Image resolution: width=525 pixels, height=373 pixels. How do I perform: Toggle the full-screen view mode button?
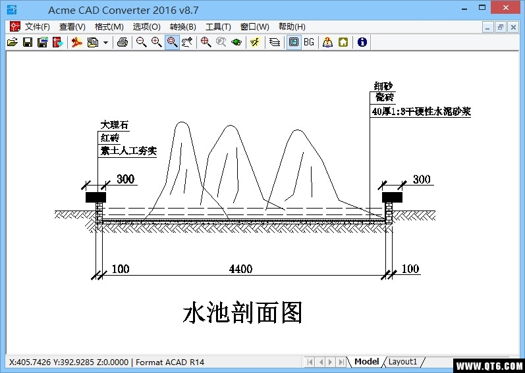(x=294, y=42)
